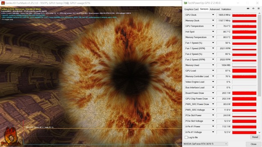Open the 8-Pin #1 Power dropdown
Image resolution: width=262 pixels, height=147 pixels.
213,127
